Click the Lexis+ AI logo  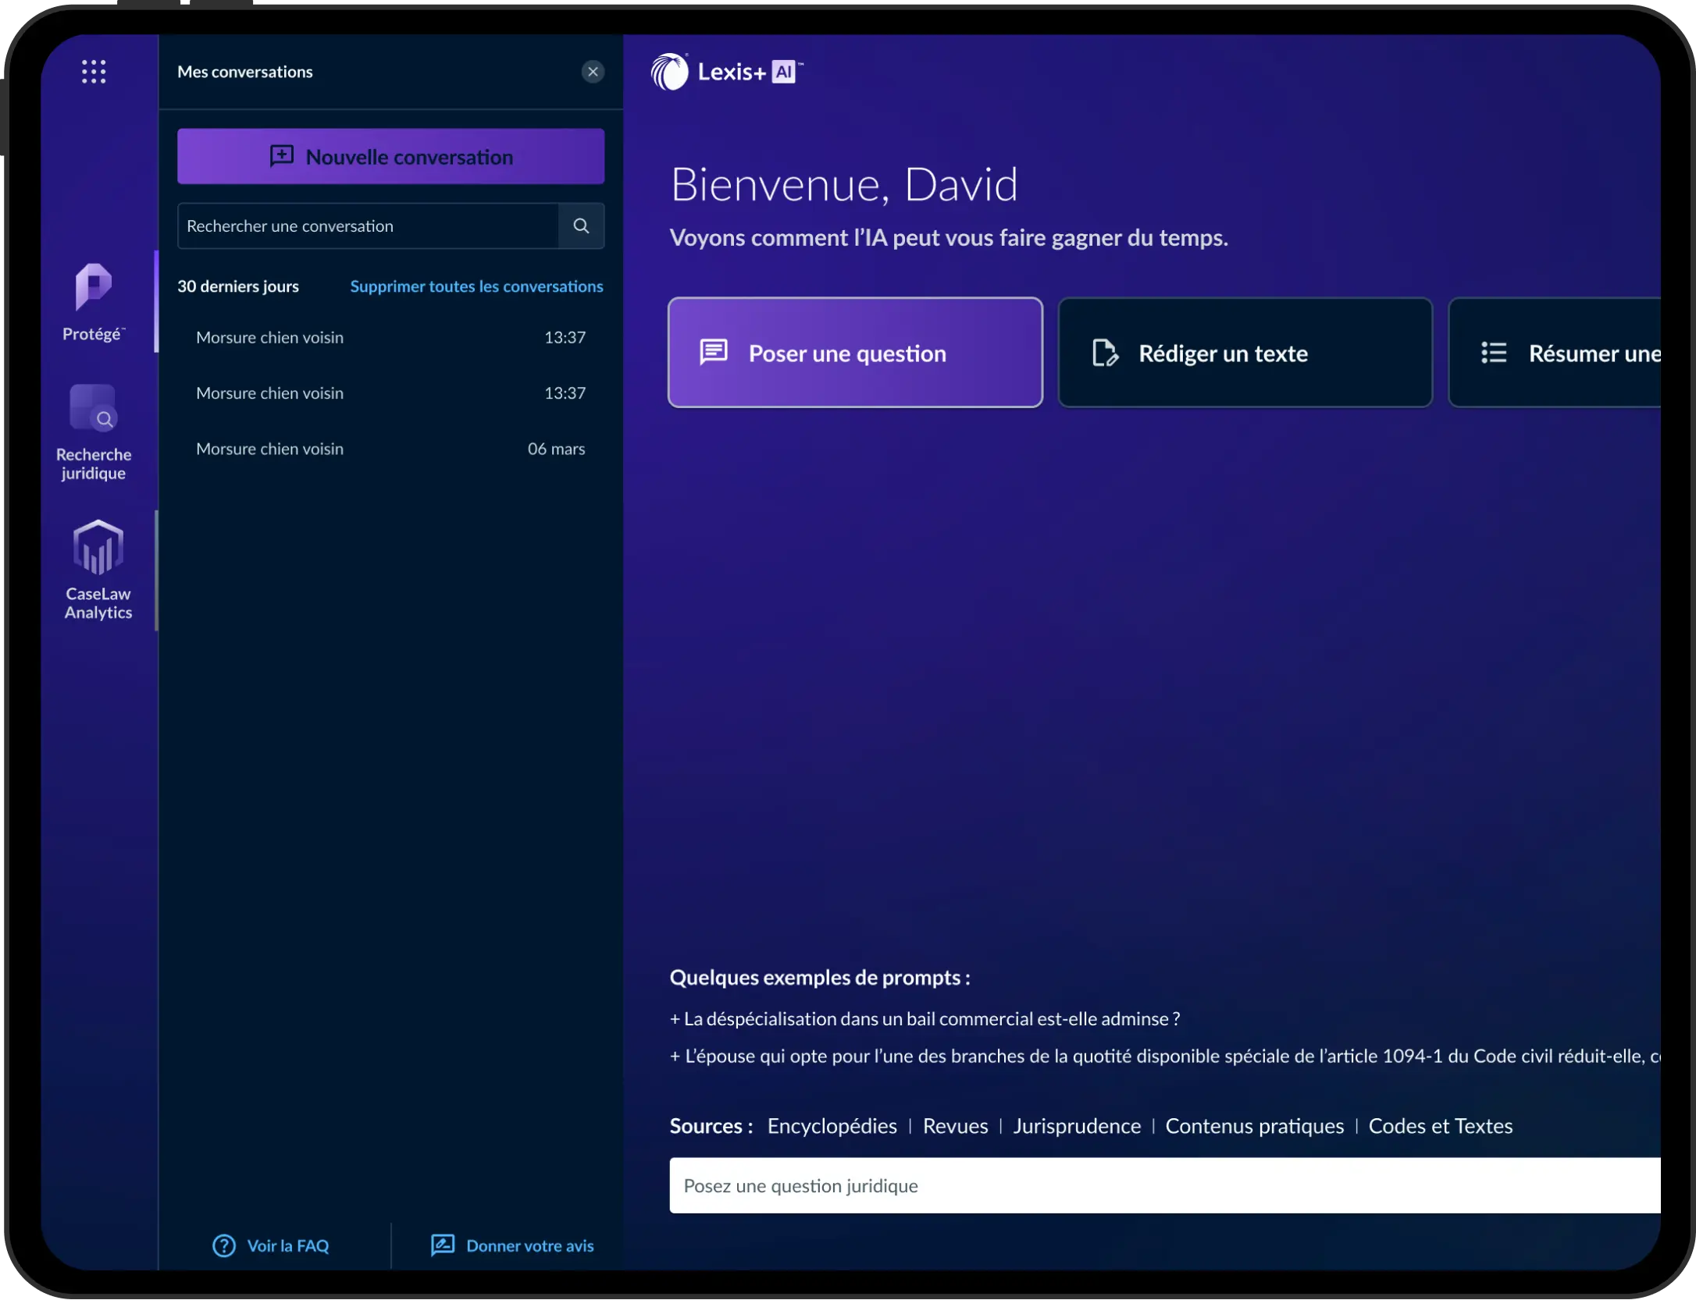point(725,71)
